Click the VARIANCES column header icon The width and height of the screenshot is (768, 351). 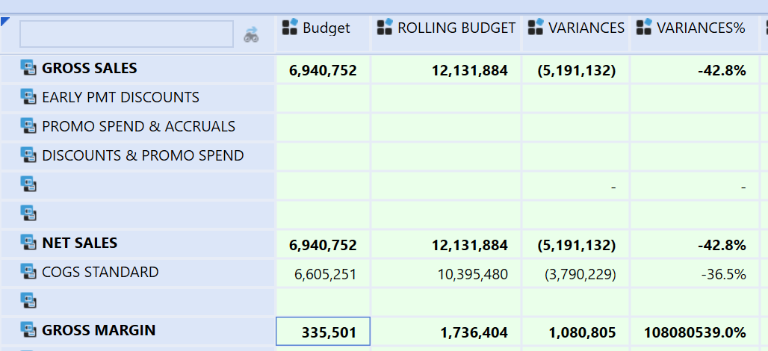(536, 28)
